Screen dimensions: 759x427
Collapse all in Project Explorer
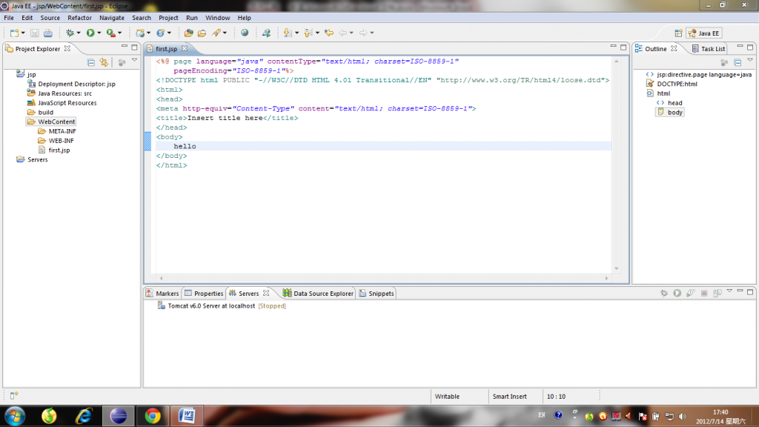click(91, 62)
